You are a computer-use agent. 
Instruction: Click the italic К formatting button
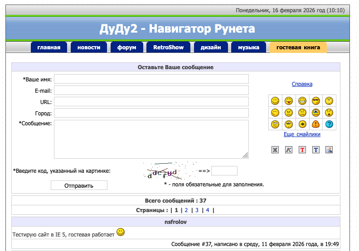[288, 150]
